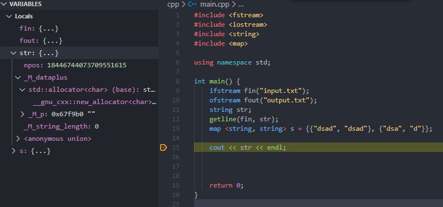Viewport: 443px width, 207px height.
Task: Select the fin: {...} variable row
Action: [79, 28]
